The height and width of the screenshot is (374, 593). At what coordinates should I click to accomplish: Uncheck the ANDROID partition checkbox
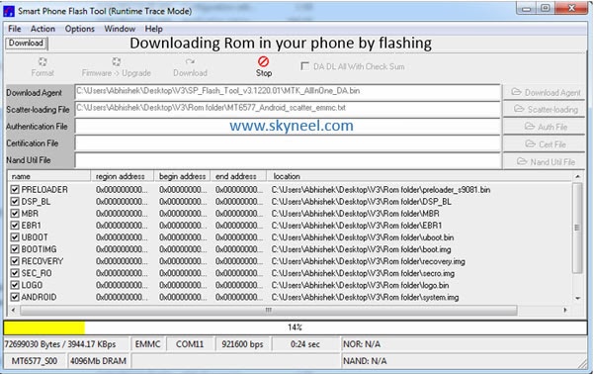click(x=15, y=297)
